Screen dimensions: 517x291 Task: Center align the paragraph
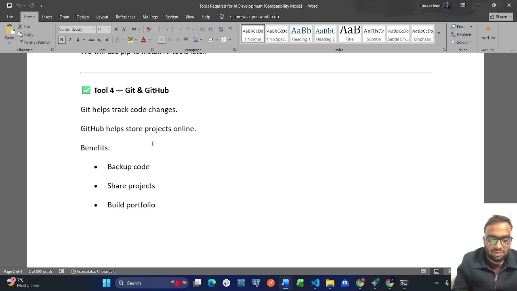click(169, 40)
